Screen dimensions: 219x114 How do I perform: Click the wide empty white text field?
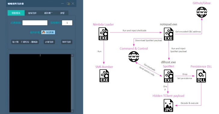click(35, 23)
